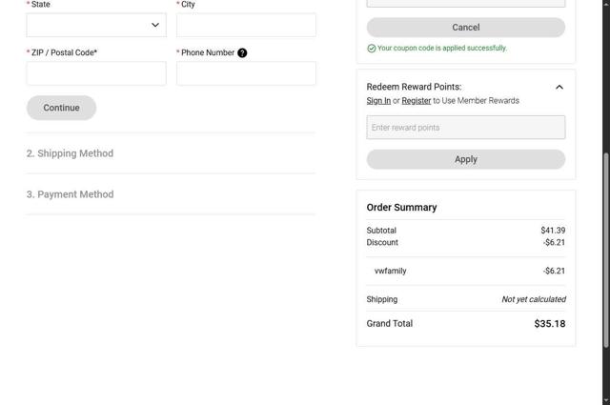610x405 pixels.
Task: Open the 2. Shipping Method section
Action: point(70,153)
